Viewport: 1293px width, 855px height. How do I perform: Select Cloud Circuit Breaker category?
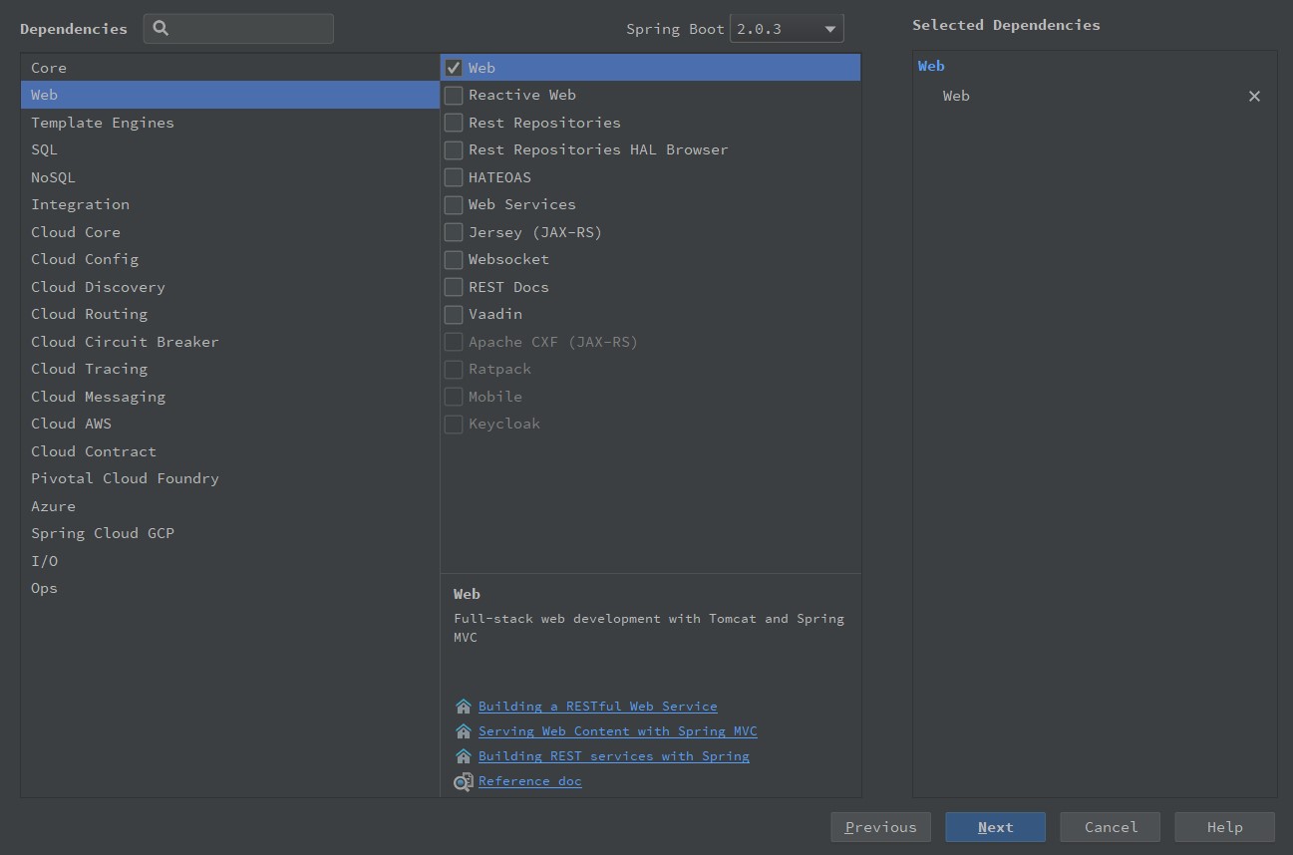[x=229, y=342]
